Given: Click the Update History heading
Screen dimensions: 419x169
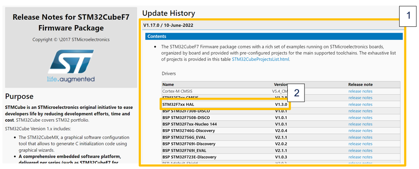Looking at the screenshot, I should coord(169,13).
